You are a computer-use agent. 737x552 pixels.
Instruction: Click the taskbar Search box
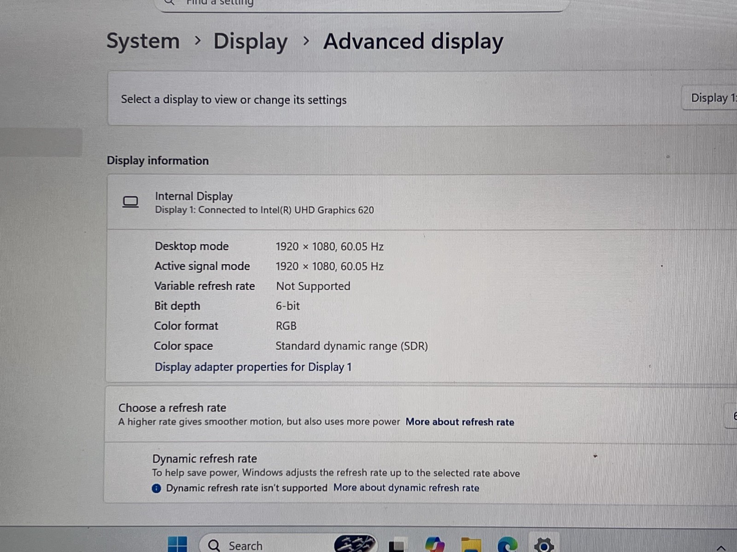288,545
